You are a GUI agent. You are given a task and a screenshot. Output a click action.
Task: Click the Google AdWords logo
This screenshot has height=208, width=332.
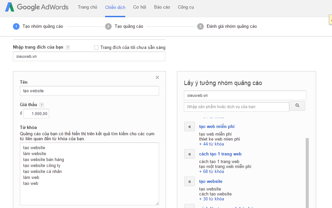tap(37, 7)
